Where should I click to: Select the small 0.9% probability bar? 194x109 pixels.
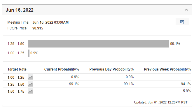(x=29, y=53)
